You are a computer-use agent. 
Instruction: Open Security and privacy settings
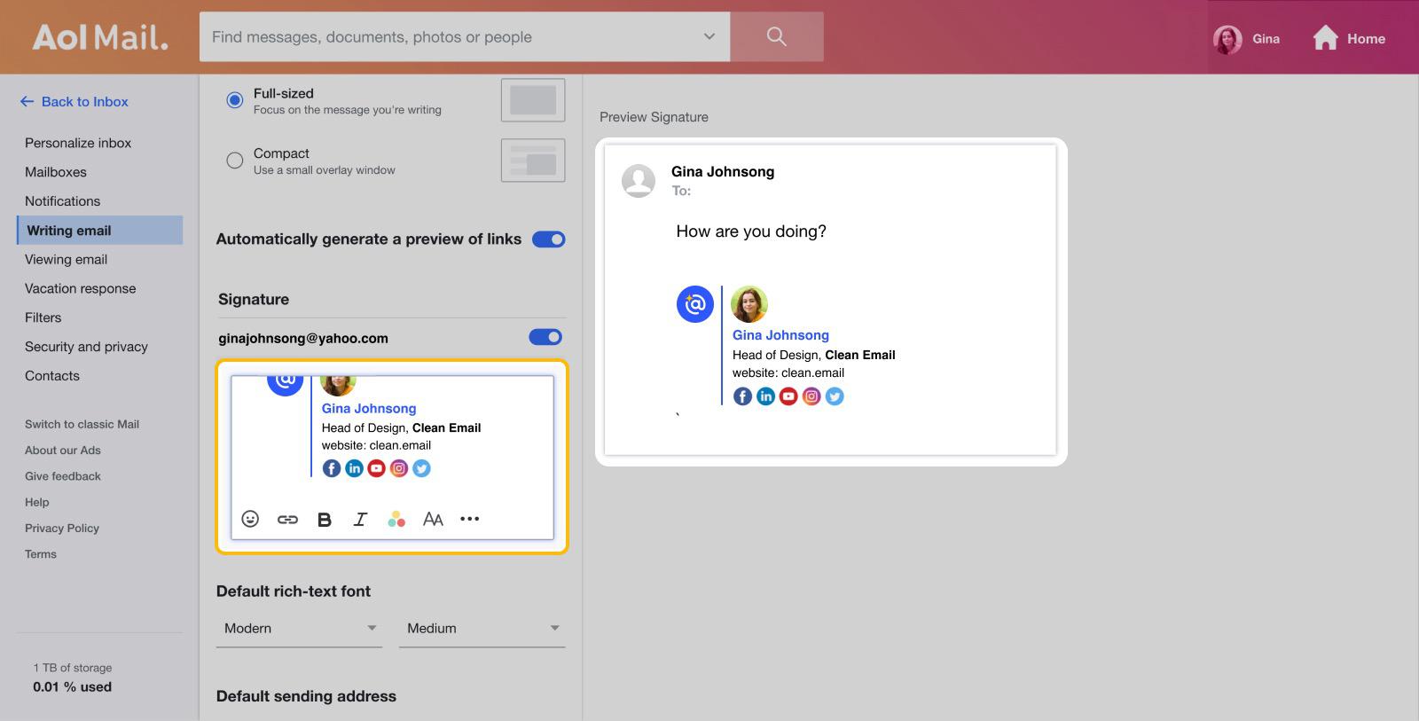(x=86, y=347)
